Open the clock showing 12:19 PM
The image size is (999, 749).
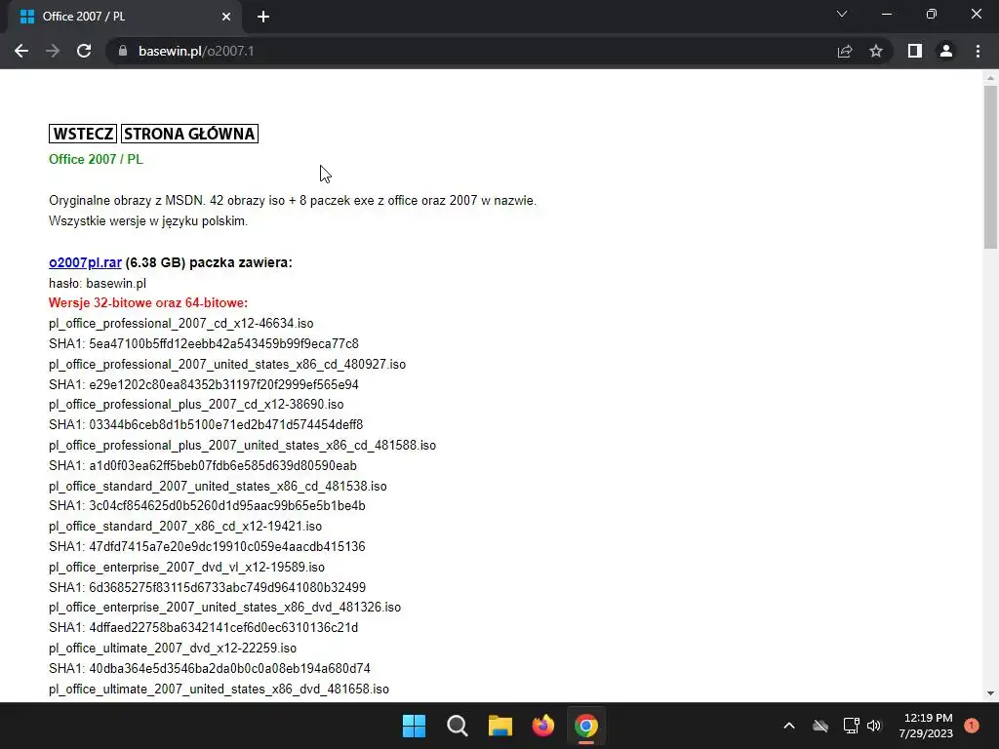(927, 726)
